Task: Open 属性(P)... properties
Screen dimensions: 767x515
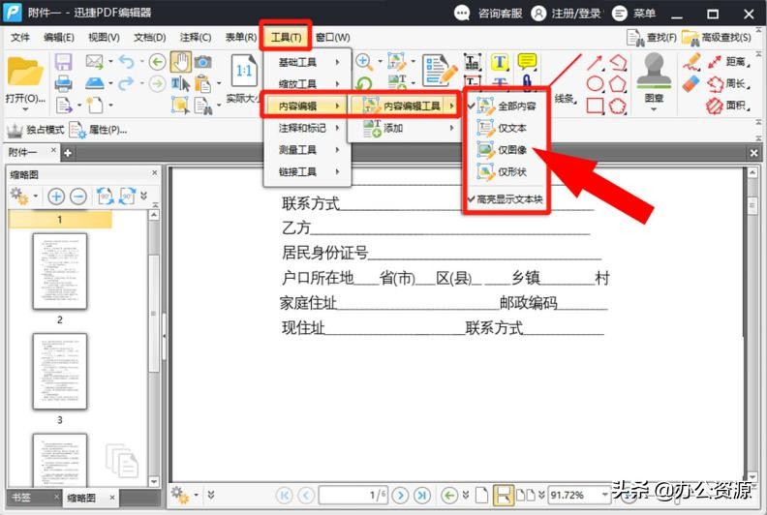Action: pyautogui.click(x=99, y=130)
